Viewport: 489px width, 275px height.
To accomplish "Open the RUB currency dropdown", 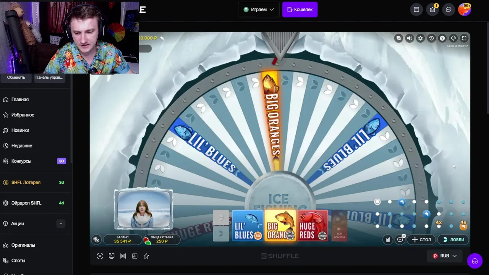I will [x=444, y=256].
